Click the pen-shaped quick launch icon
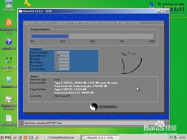Viewport: 187px width, 140px height. tap(37, 138)
